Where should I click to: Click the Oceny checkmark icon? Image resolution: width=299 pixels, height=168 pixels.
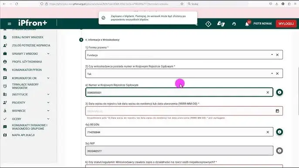point(5,119)
